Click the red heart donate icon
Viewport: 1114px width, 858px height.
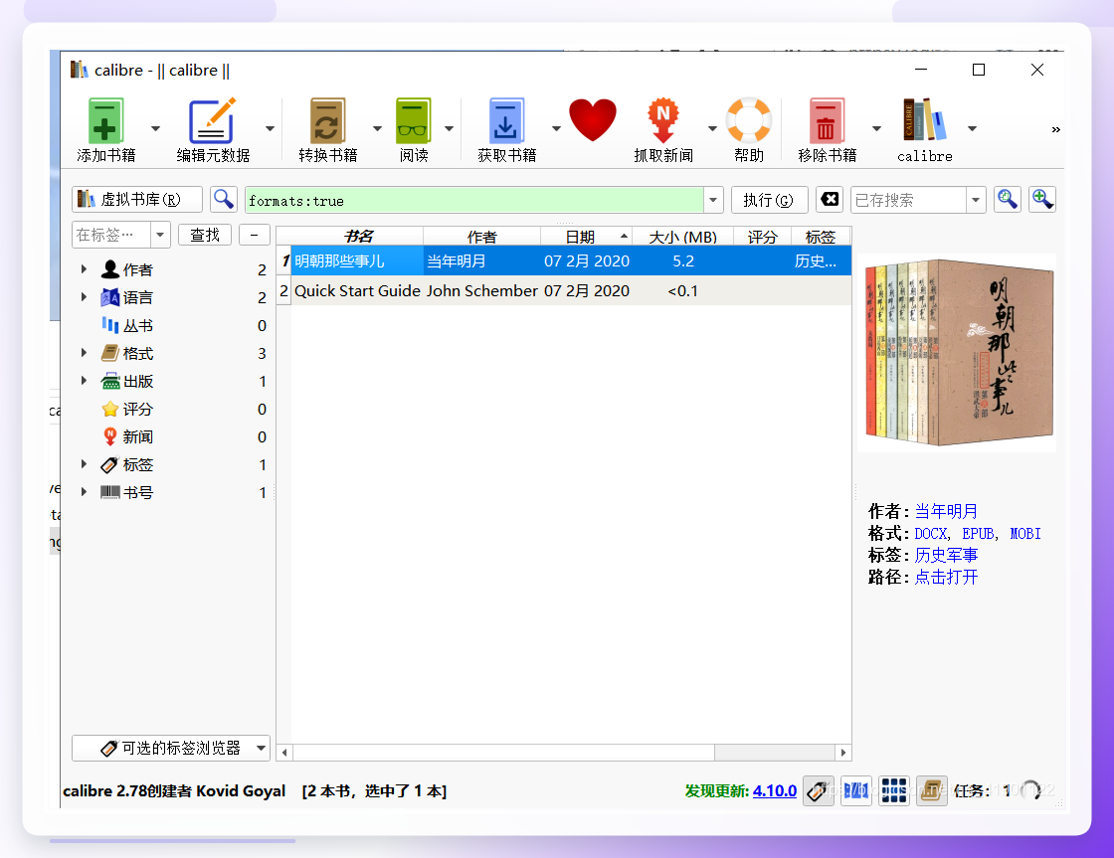click(593, 120)
